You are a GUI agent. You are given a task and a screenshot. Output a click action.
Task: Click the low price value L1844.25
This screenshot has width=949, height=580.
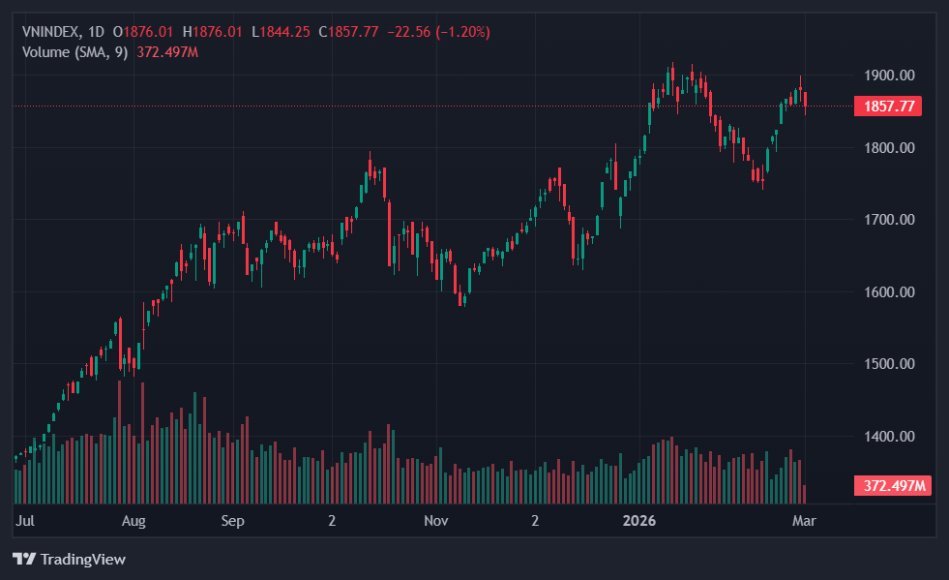click(x=281, y=32)
